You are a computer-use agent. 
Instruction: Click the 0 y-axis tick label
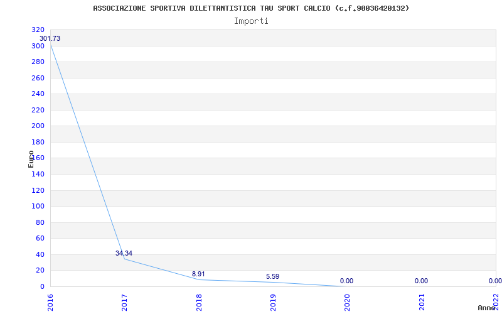click(42, 286)
